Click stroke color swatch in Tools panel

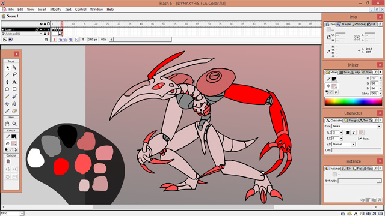click(x=14, y=136)
